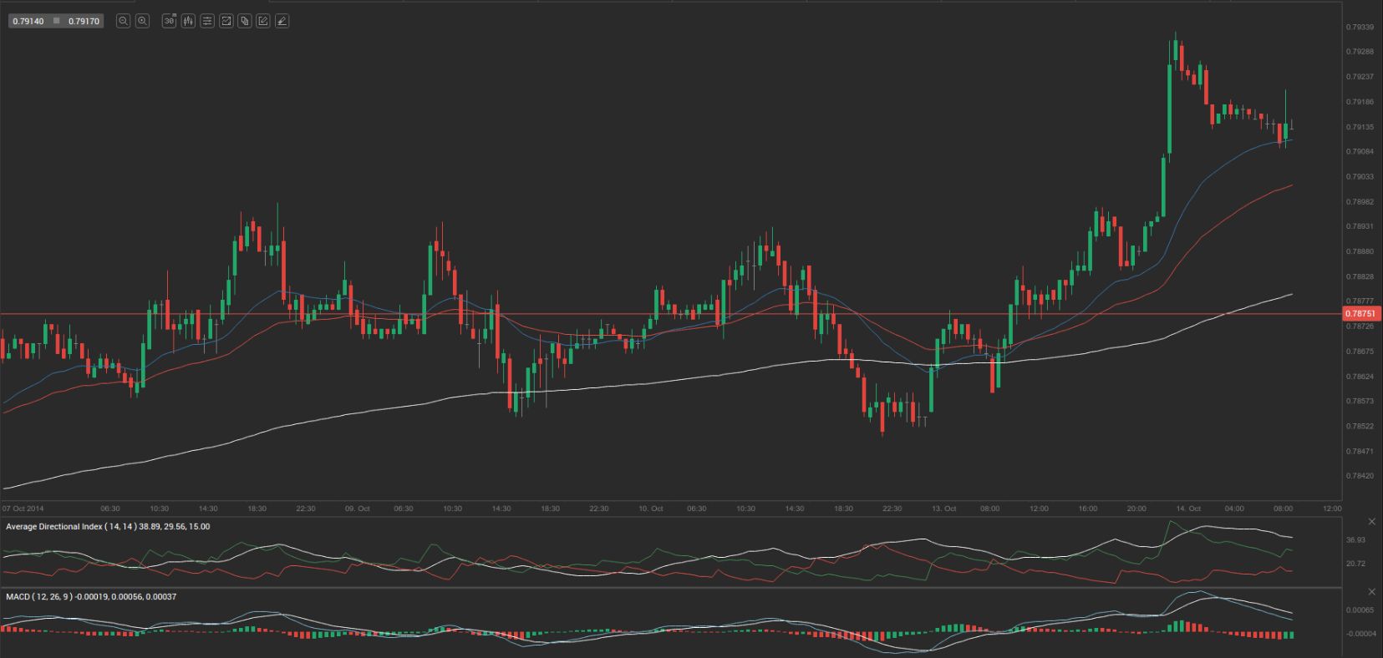
Task: Open the chart settings sliders icon
Action: click(207, 21)
